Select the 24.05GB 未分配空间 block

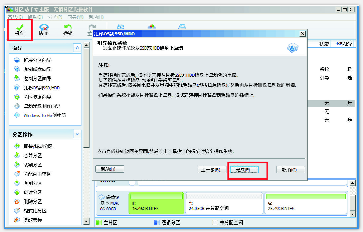[224, 203]
